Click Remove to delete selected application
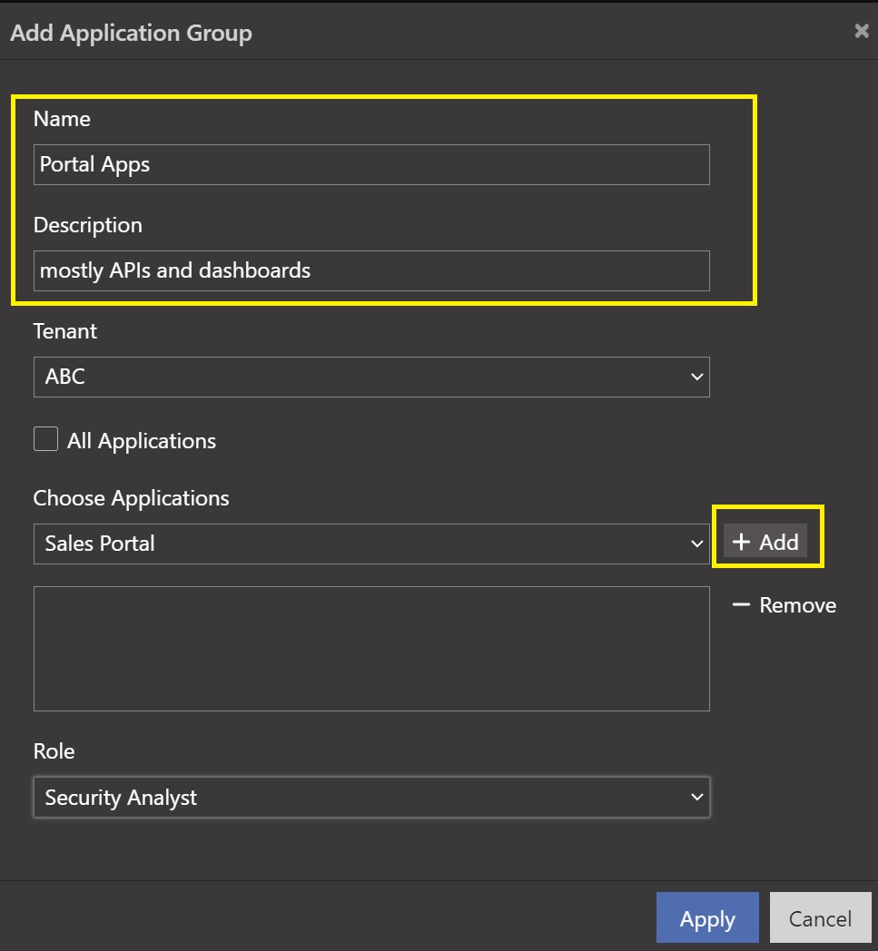This screenshot has height=951, width=878. [x=784, y=605]
